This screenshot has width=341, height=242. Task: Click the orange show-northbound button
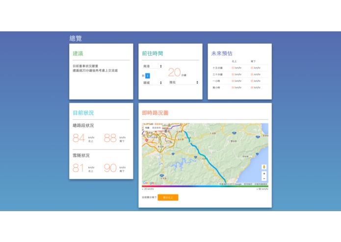(x=168, y=197)
